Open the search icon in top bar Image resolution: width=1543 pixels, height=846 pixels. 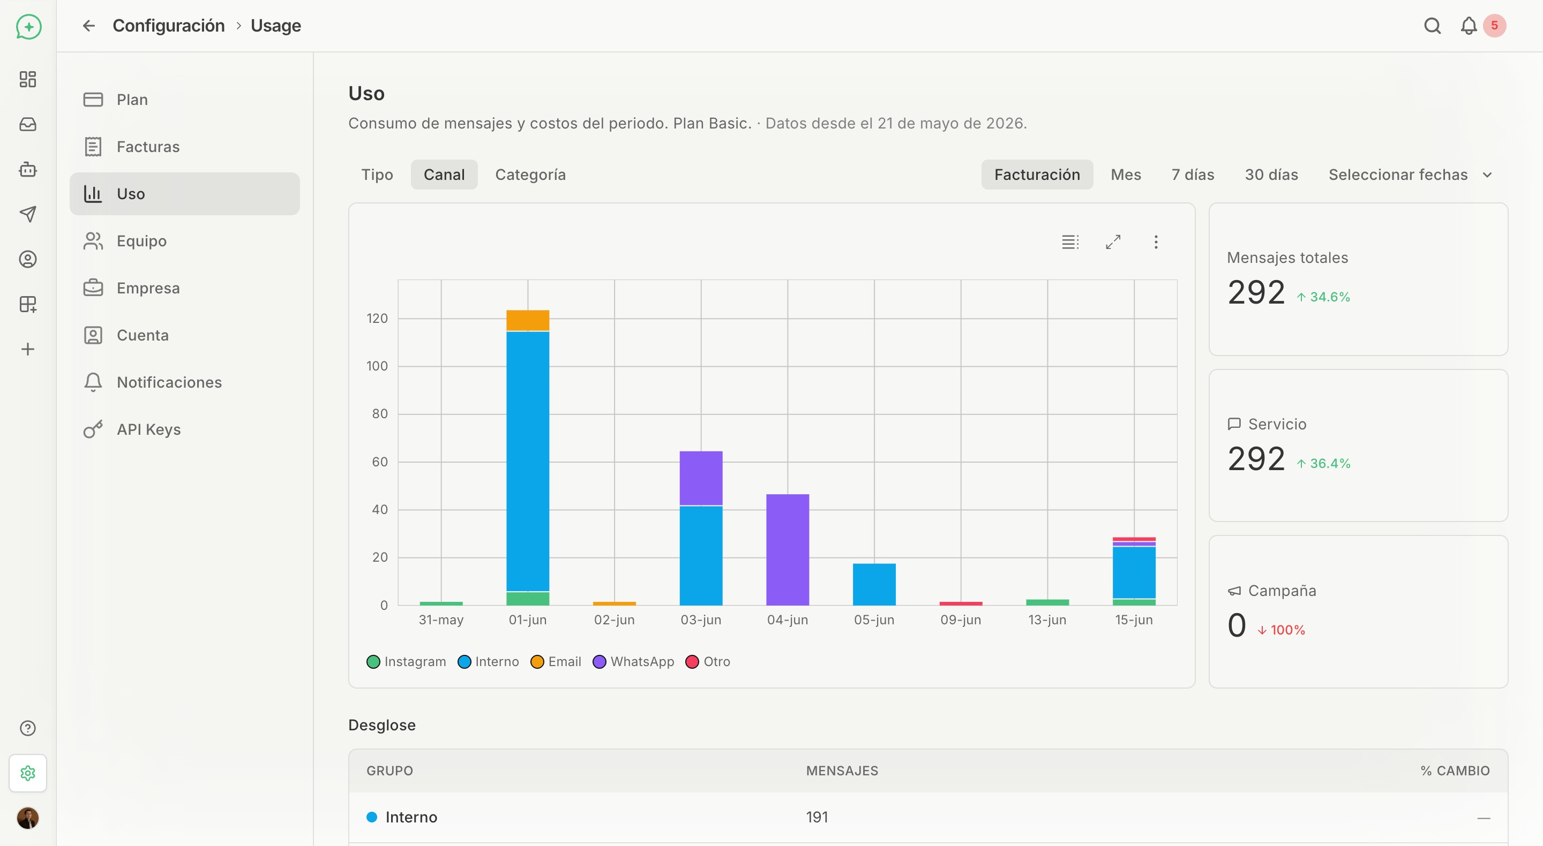pyautogui.click(x=1432, y=26)
